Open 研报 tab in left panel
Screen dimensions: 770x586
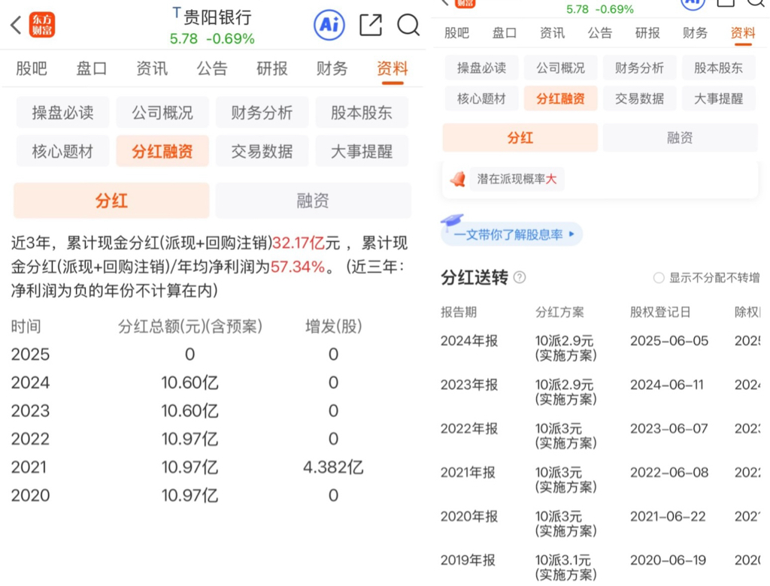click(272, 68)
